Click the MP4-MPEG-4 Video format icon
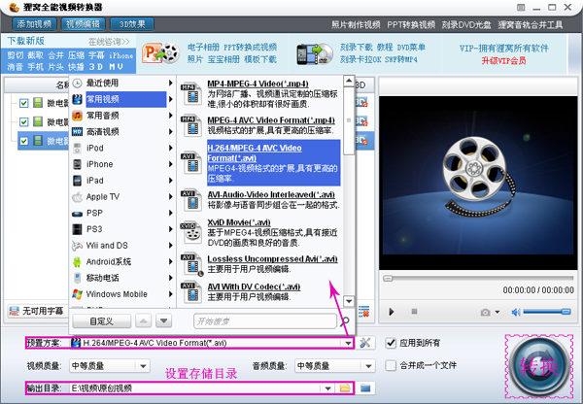The image size is (583, 404). point(191,93)
